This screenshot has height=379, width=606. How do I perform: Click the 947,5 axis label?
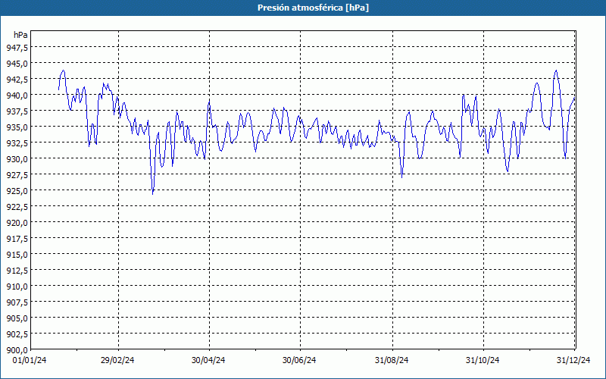(17, 47)
